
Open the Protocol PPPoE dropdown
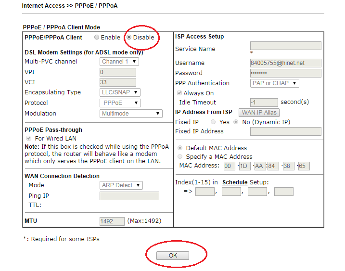(x=120, y=103)
